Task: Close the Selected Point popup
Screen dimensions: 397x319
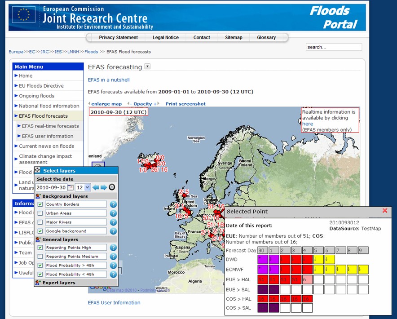Action: click(384, 210)
